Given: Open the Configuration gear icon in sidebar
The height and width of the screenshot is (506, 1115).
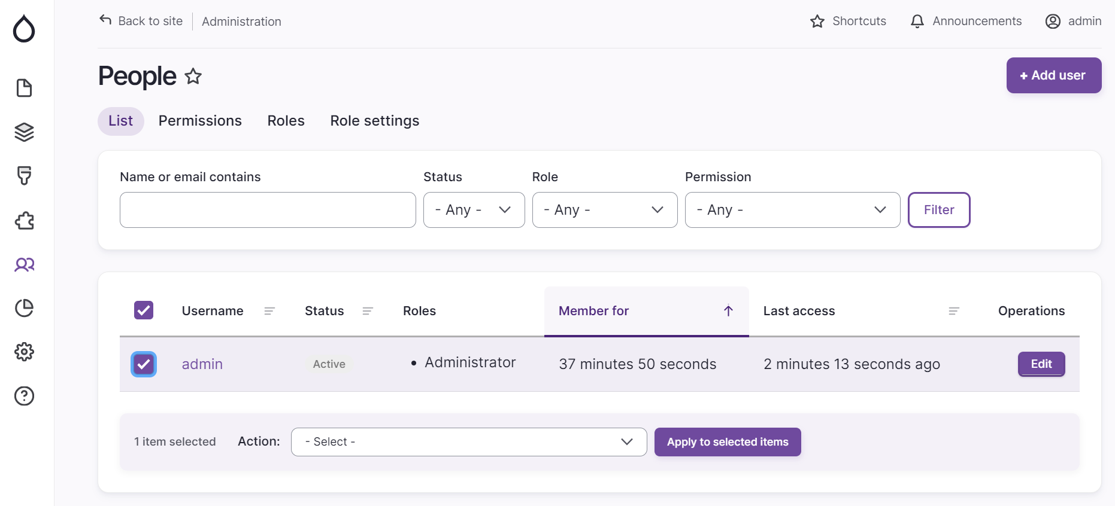Looking at the screenshot, I should click(24, 352).
